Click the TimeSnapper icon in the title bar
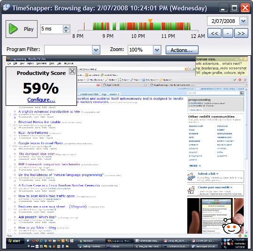The image size is (253, 251). coord(7,7)
